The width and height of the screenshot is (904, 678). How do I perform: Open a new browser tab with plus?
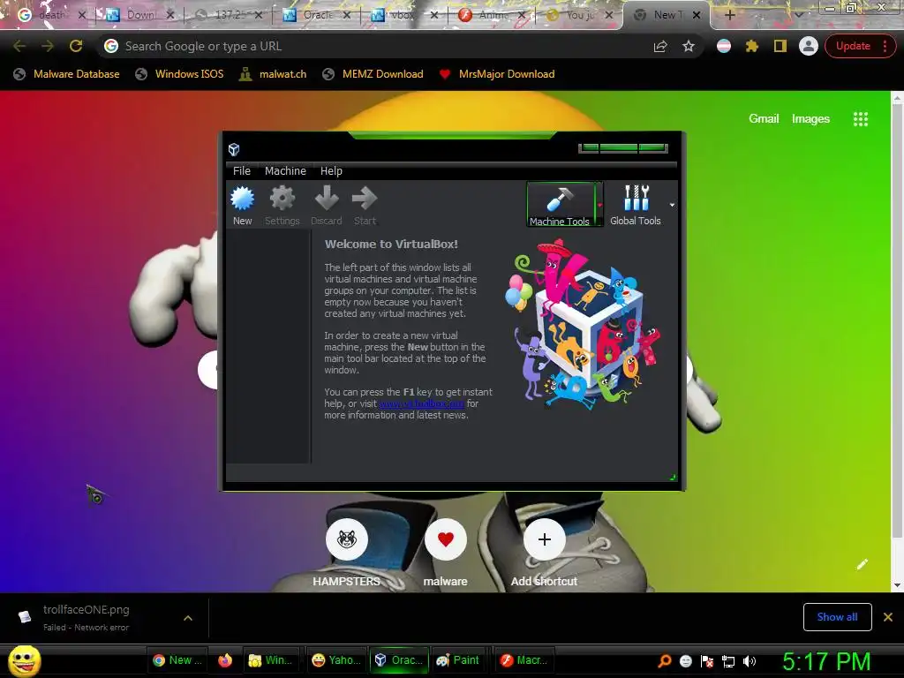730,15
